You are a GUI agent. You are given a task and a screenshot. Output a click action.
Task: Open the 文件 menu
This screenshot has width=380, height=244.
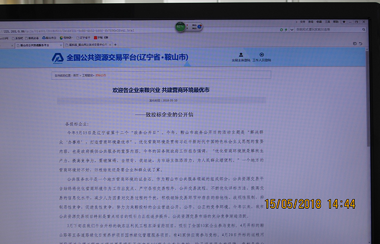302,22
